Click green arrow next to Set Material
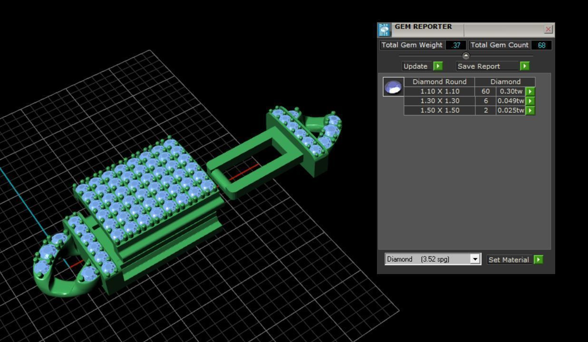 click(x=538, y=259)
